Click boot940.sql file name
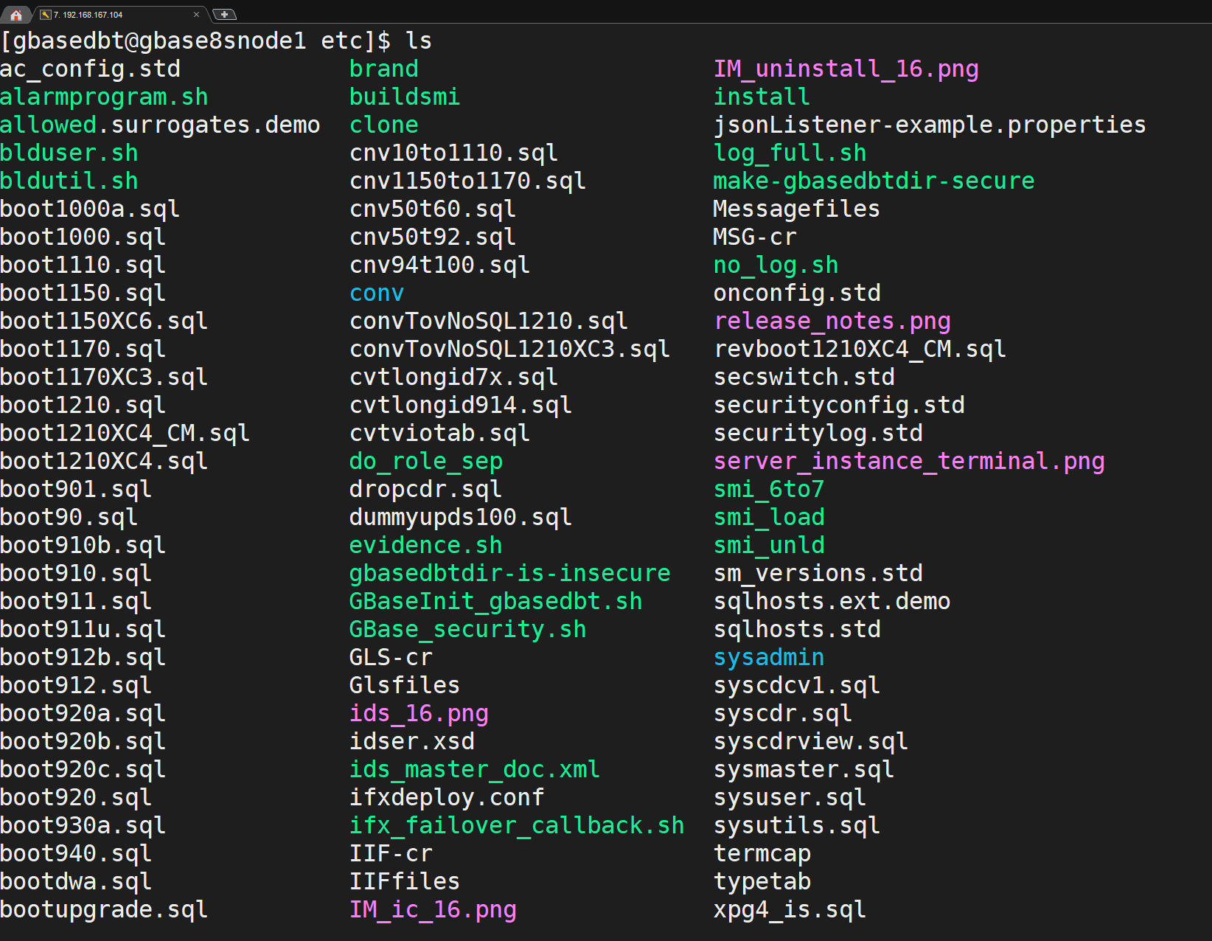The image size is (1212, 941). [x=76, y=854]
